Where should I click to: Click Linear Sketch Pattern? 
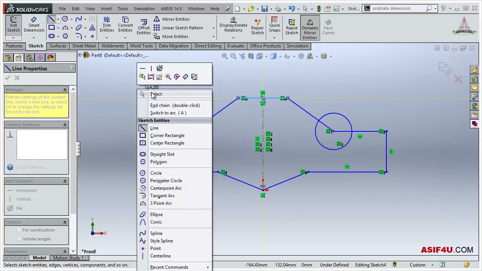[x=178, y=27]
